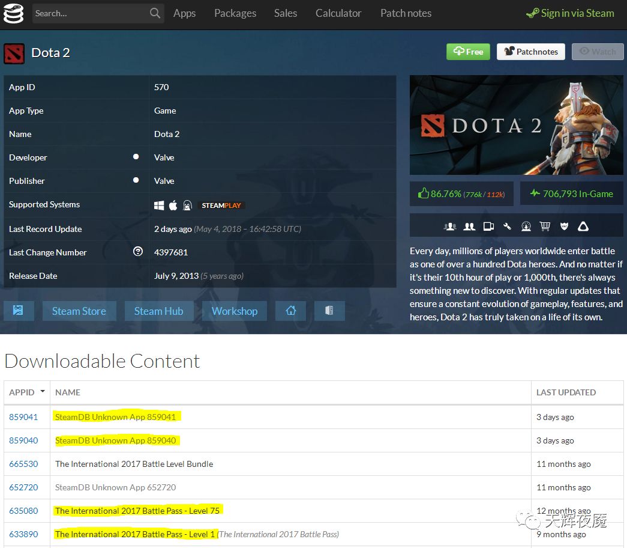The image size is (627, 548).
Task: Click the Watch button
Action: coord(598,52)
